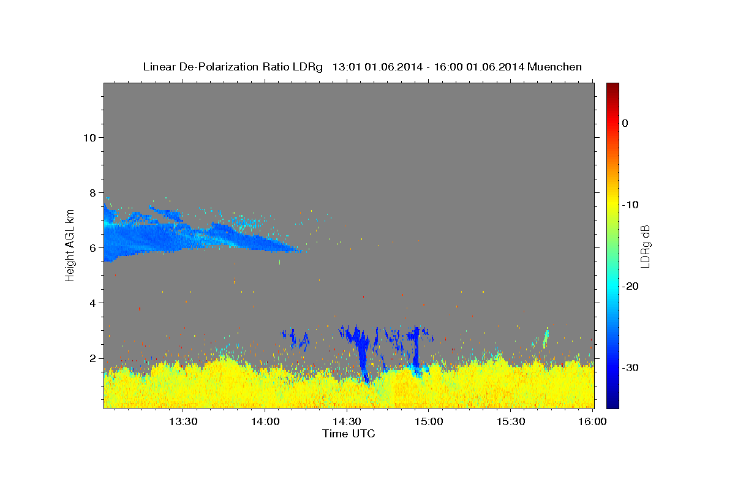Click the colorbar value 0
The width and height of the screenshot is (735, 490).
pyautogui.click(x=625, y=123)
